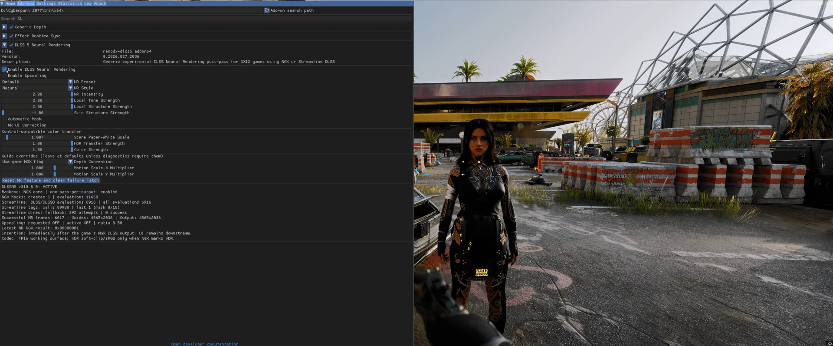Switch to the Settings tab

coord(46,3)
